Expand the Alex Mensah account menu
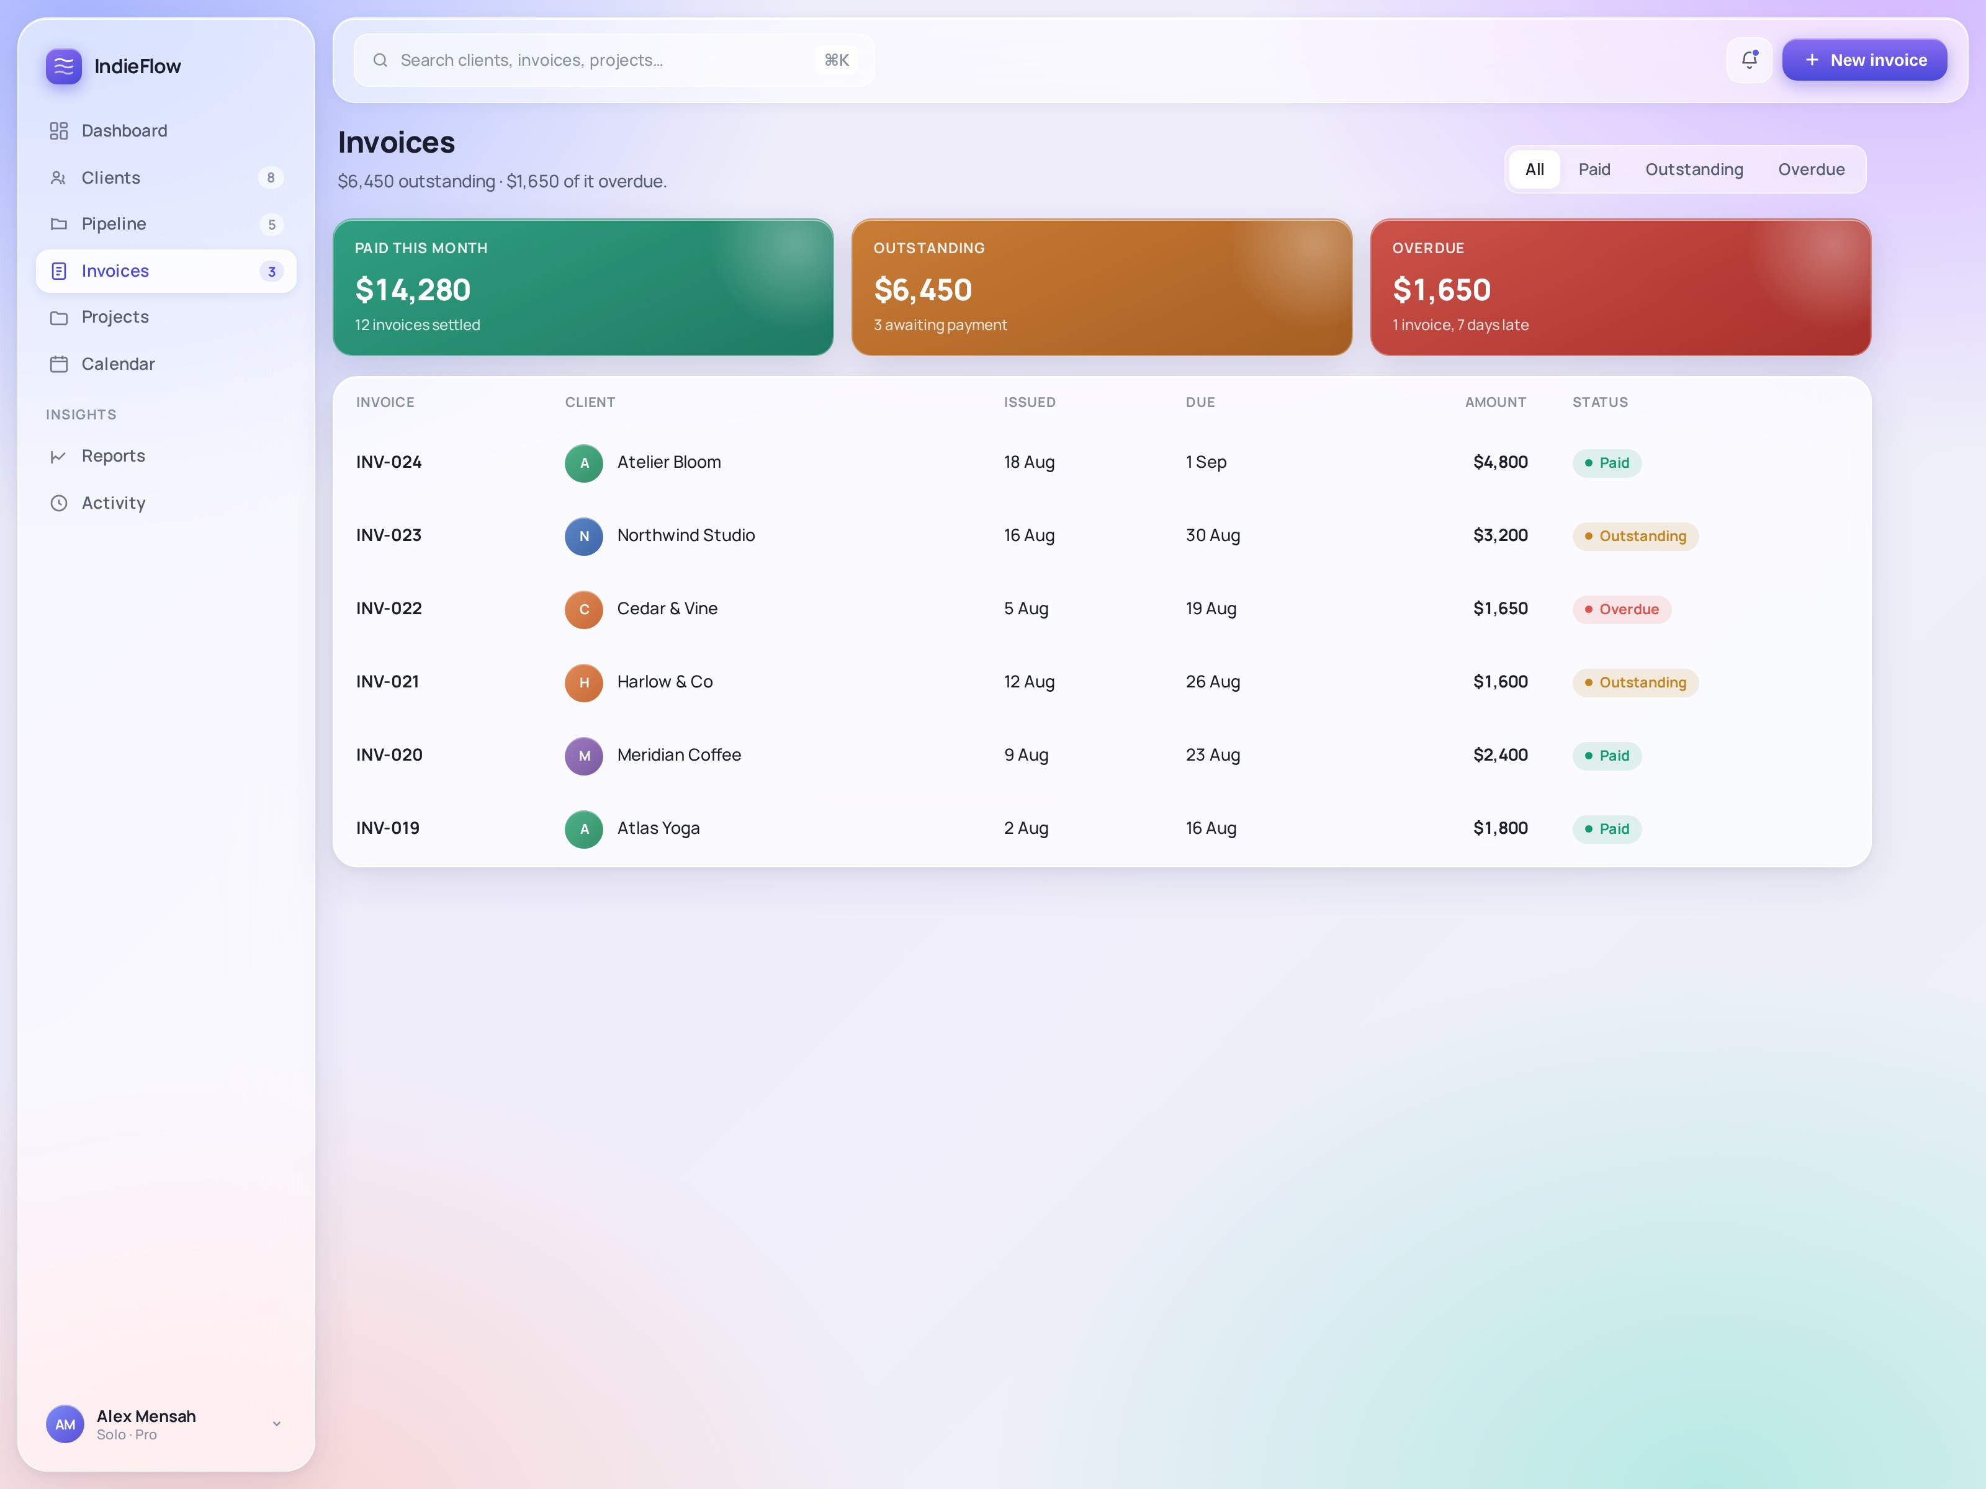The height and width of the screenshot is (1489, 1986). click(277, 1424)
